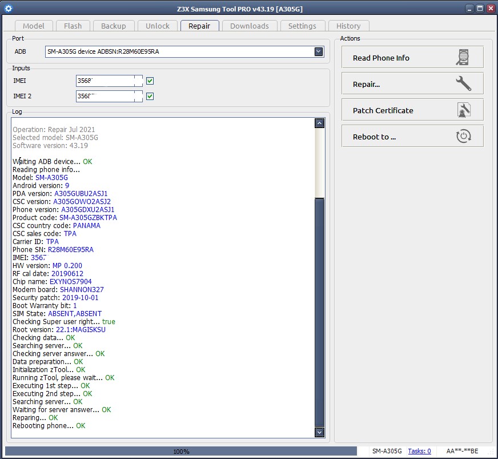498x459 pixels.
Task: Click the Software version: 43.19 line
Action: (50, 146)
